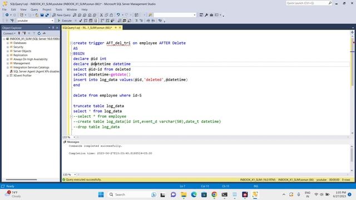
Task: Toggle Results to Grid icon
Action: (x=125, y=21)
